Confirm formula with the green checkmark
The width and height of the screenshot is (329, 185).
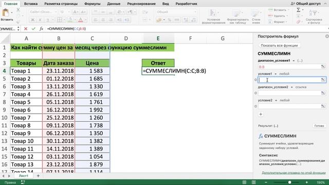33,29
